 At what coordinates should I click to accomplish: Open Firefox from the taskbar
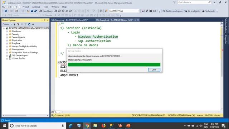pyautogui.click(x=103, y=126)
